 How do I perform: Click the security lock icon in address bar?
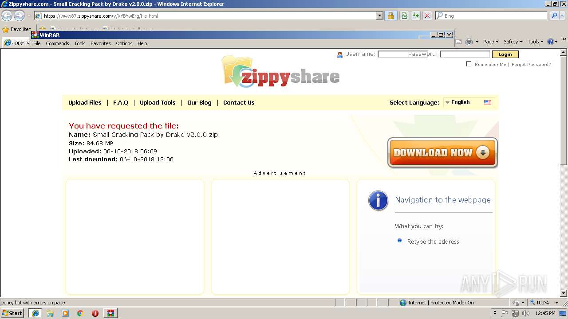[390, 16]
